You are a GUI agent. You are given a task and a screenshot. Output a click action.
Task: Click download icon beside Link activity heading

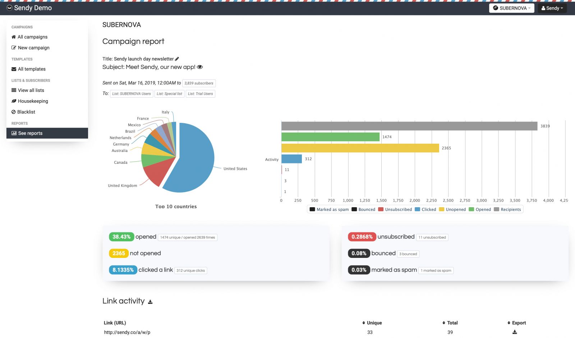click(150, 302)
